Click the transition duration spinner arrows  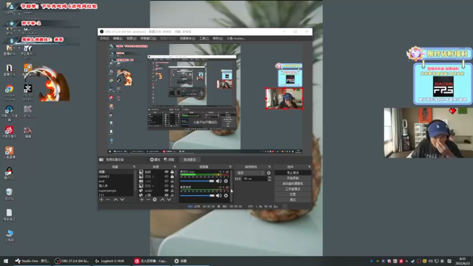click(x=270, y=179)
